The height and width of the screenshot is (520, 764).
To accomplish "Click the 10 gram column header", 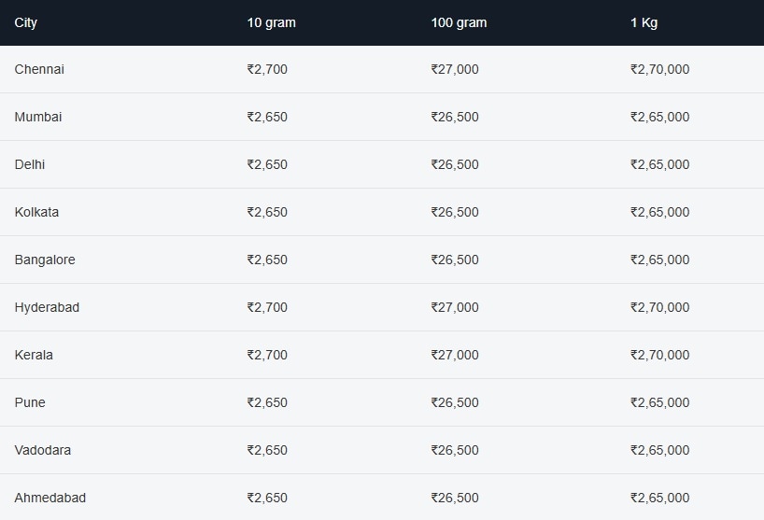I will (272, 23).
